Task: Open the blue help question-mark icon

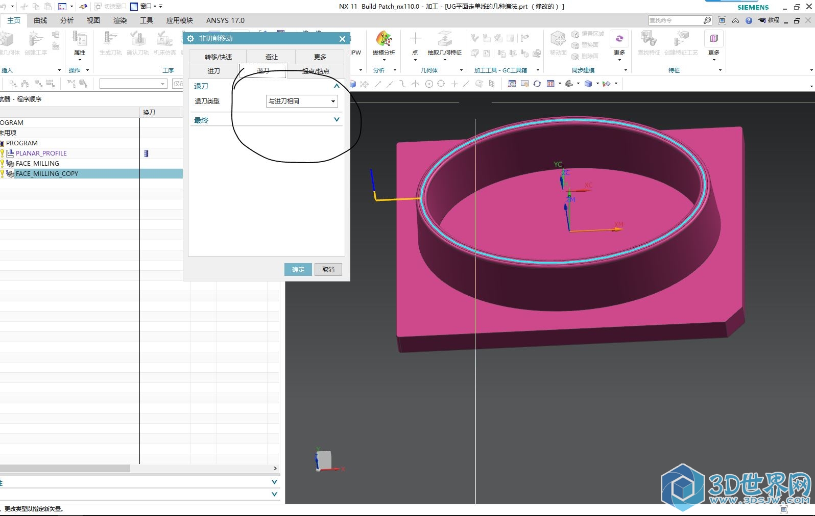Action: [749, 20]
